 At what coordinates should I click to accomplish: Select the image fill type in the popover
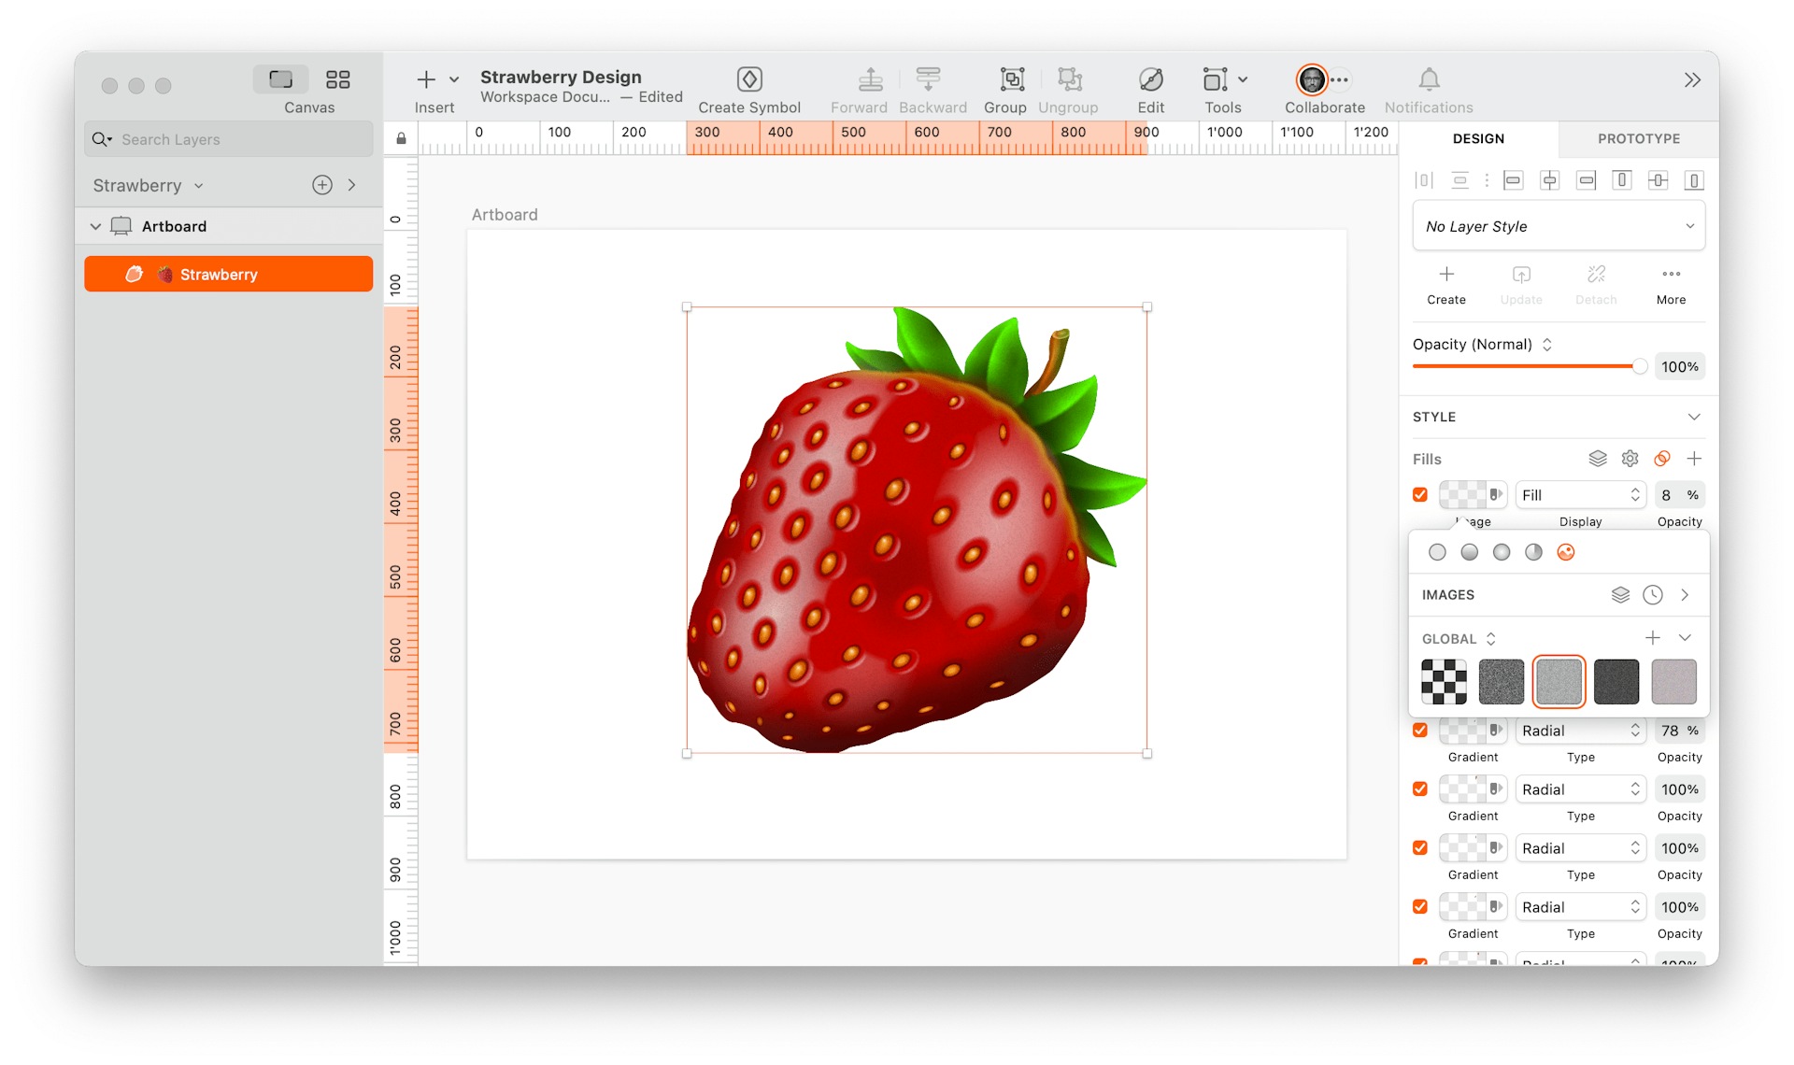(1566, 552)
